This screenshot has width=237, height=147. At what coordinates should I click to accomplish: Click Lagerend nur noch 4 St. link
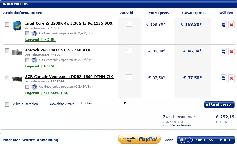pyautogui.click(x=47, y=93)
